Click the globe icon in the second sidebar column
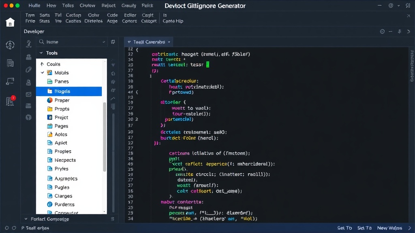The height and width of the screenshot is (233, 415). click(29, 117)
